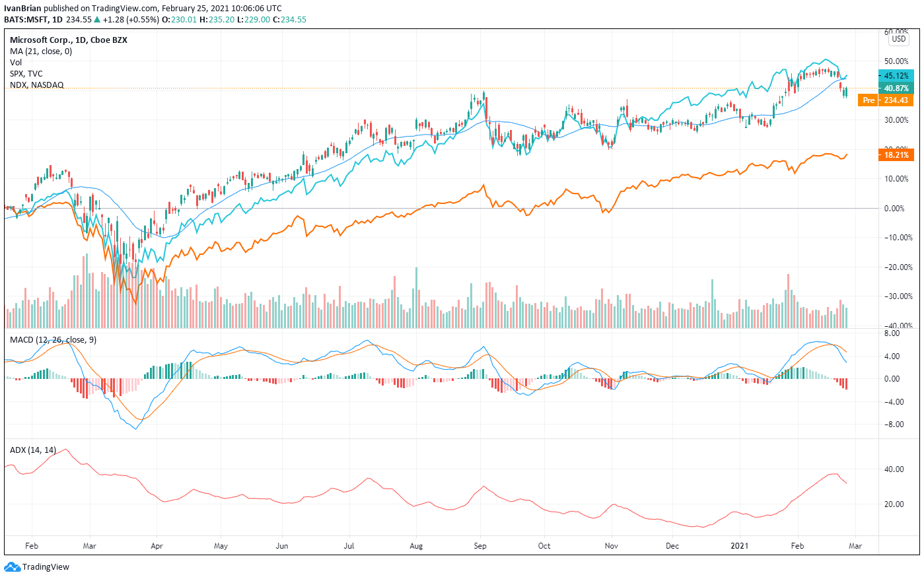Click the O:230.01 open value
Viewport: 924px width, 579px height.
coord(180,19)
